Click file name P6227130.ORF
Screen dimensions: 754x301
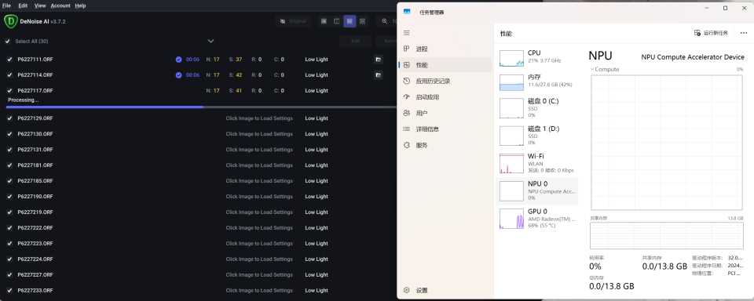(x=35, y=134)
